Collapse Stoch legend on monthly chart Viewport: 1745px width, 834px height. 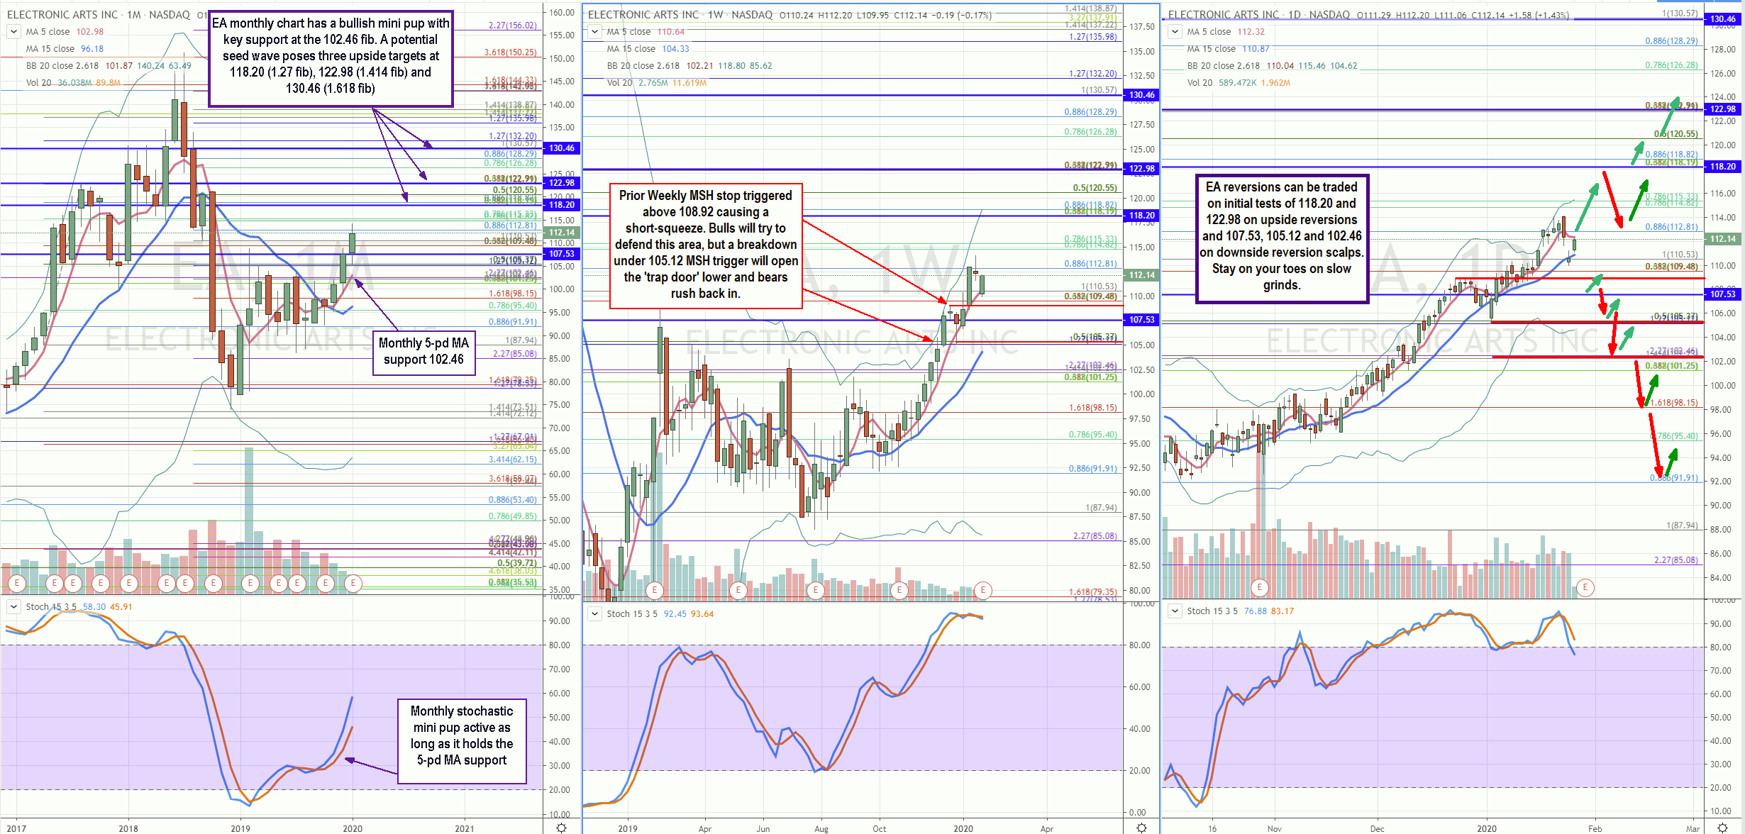point(13,606)
